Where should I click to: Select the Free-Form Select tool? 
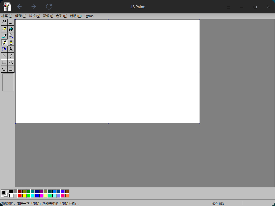coord(4,22)
